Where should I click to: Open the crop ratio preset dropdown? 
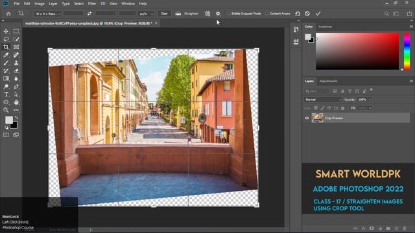(x=48, y=14)
